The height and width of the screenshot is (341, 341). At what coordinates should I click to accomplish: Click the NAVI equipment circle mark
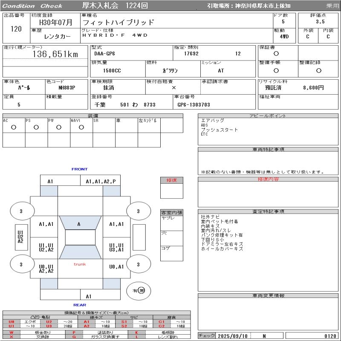(81, 127)
